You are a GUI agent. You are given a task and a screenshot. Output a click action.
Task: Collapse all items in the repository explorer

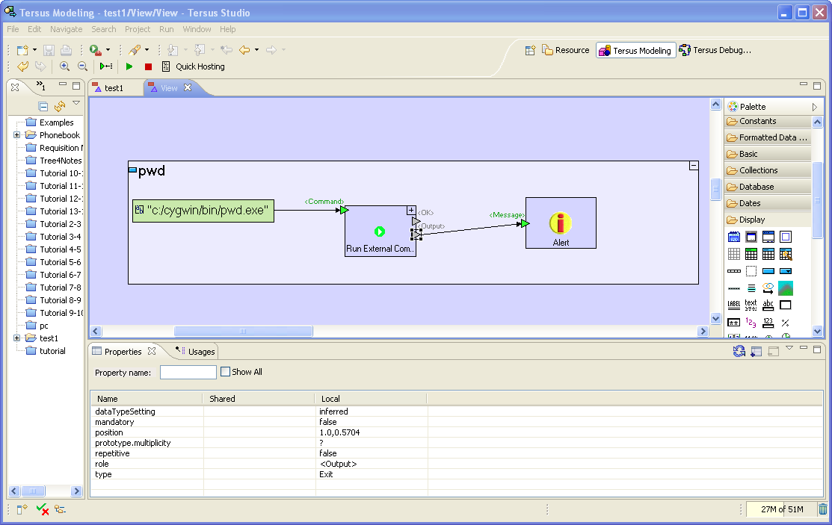pos(43,106)
